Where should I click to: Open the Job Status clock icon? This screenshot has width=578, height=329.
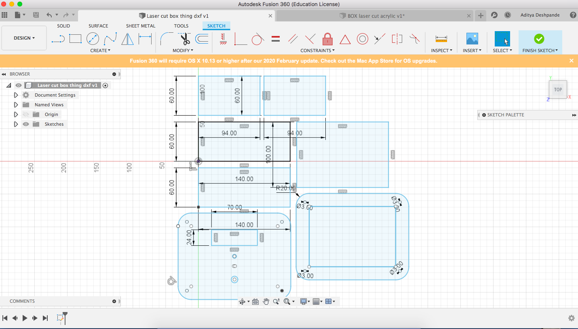pyautogui.click(x=507, y=15)
